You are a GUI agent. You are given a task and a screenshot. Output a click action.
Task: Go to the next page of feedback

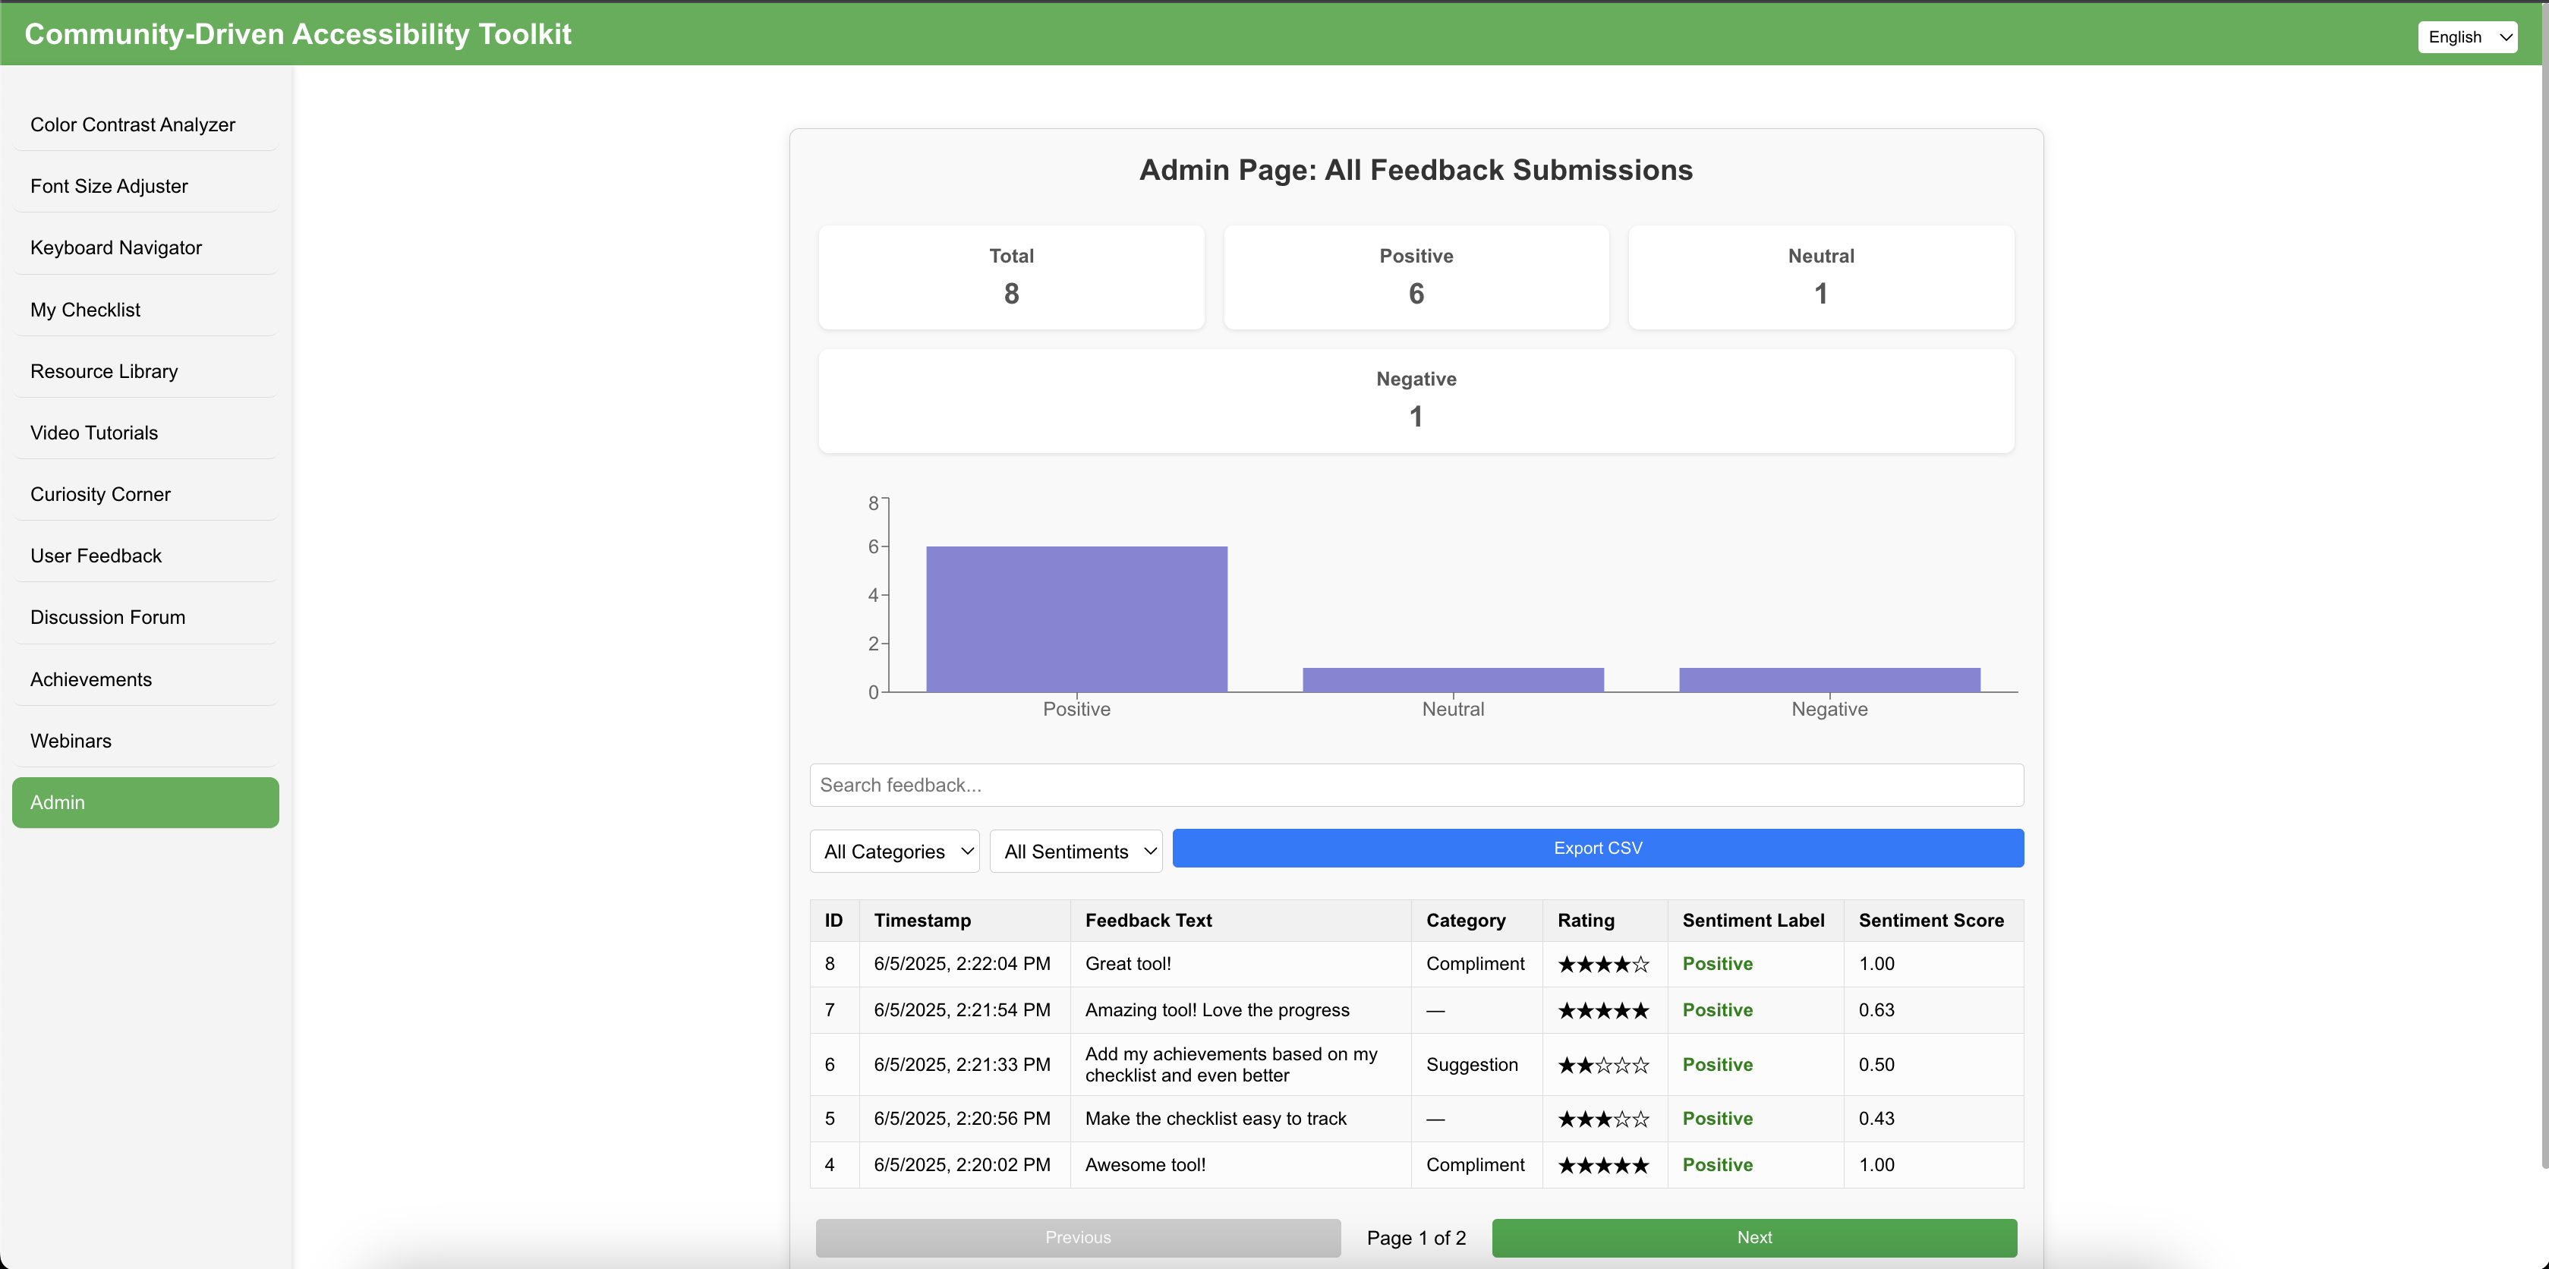click(x=1753, y=1237)
